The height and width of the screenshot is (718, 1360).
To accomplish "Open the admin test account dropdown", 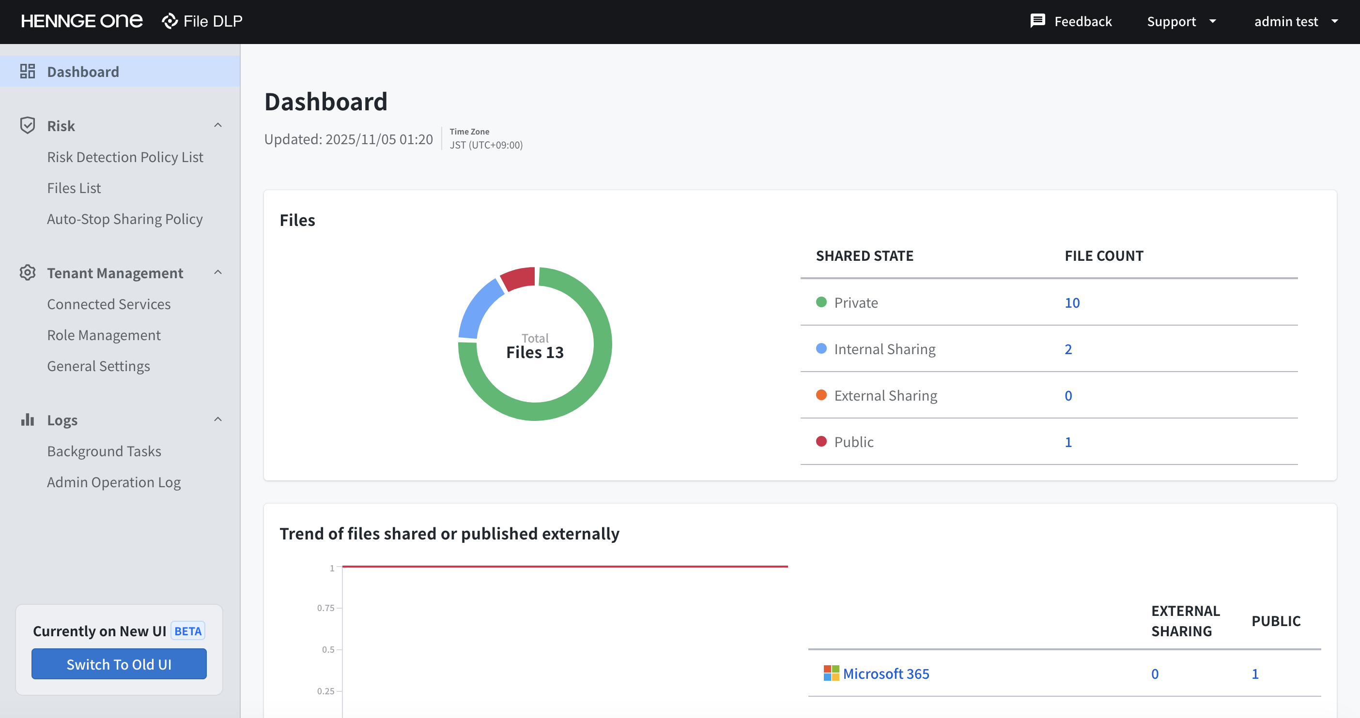I will (x=1296, y=21).
